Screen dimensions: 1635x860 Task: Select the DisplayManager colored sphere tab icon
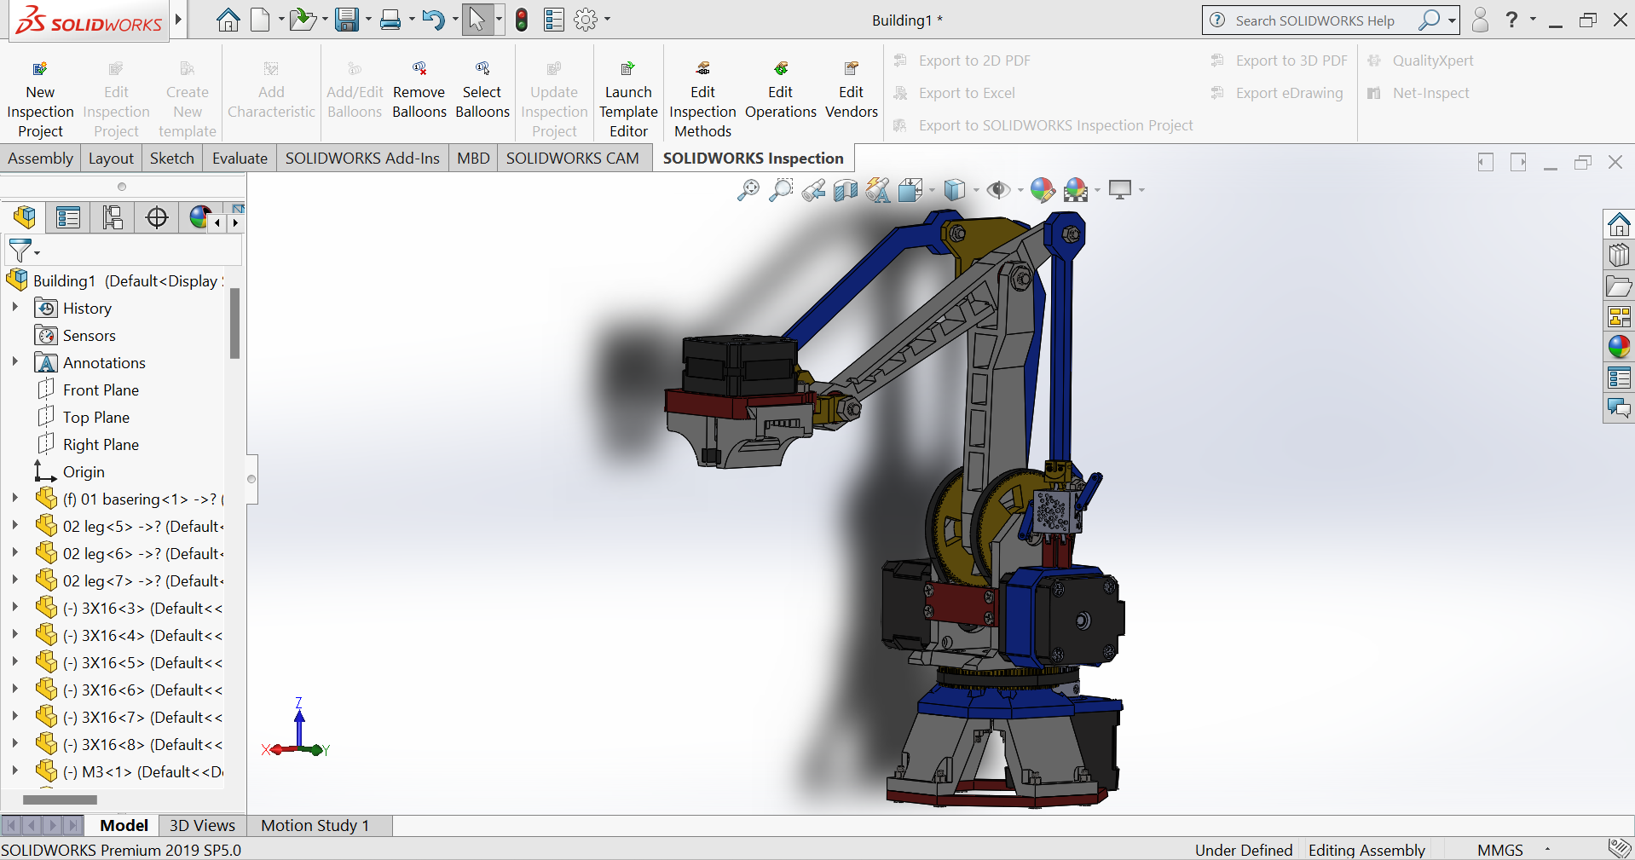[x=199, y=217]
